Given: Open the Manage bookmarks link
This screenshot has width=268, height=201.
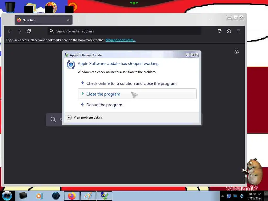Looking at the screenshot, I should tap(120, 40).
